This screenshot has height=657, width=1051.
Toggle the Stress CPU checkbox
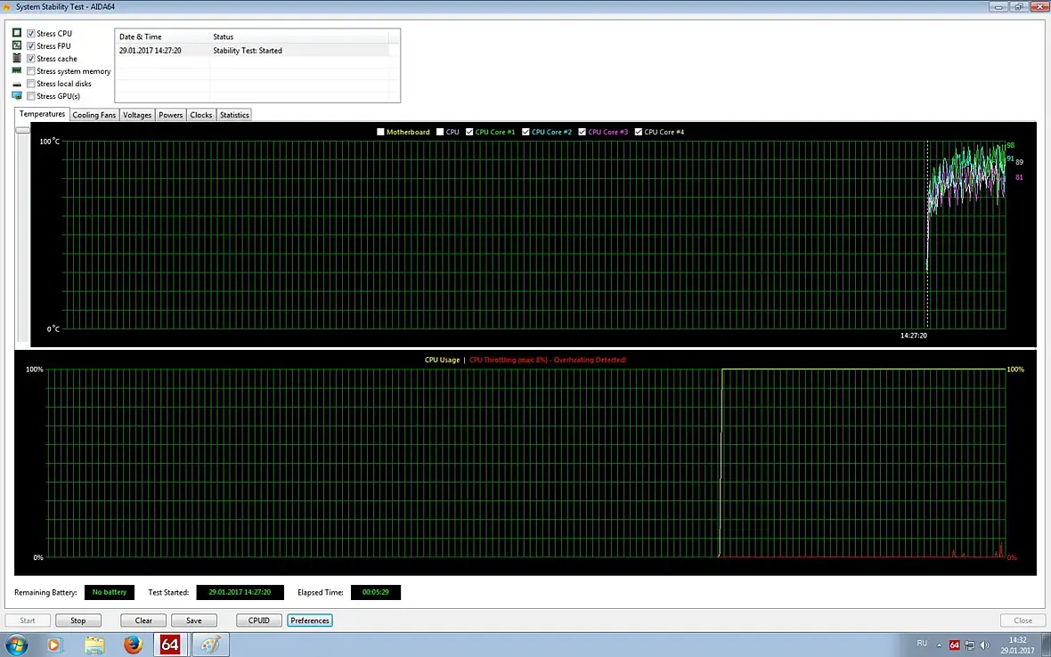(x=31, y=34)
